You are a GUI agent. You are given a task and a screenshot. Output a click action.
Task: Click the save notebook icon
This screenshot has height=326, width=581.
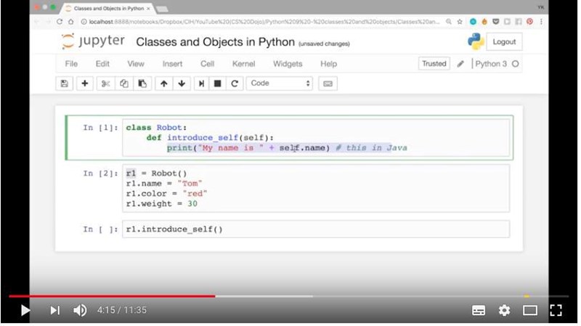(x=65, y=83)
